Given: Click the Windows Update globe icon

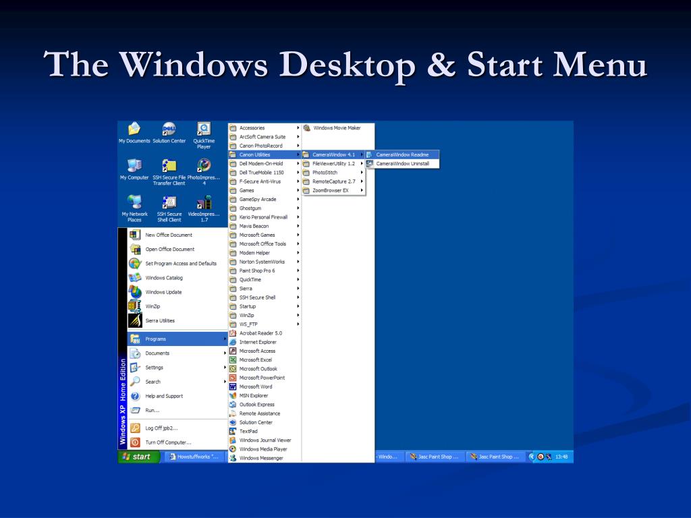Looking at the screenshot, I should pos(135,292).
